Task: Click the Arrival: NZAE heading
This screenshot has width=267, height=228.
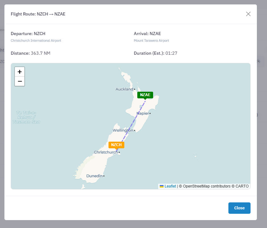Action: [147, 34]
